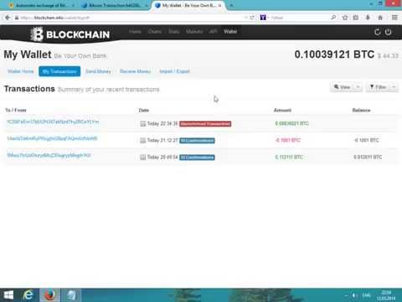
Task: Click the Firefox taskbar icon
Action: point(49,295)
